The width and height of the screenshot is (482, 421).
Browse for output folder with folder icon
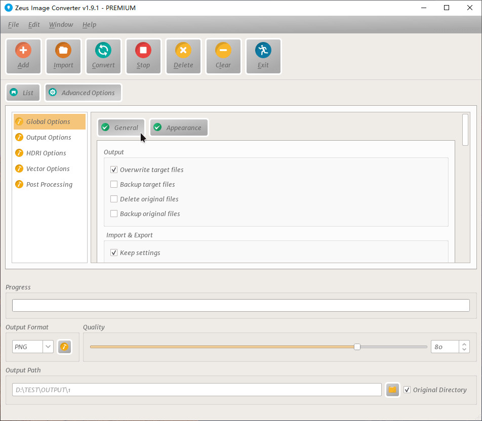[x=392, y=390]
